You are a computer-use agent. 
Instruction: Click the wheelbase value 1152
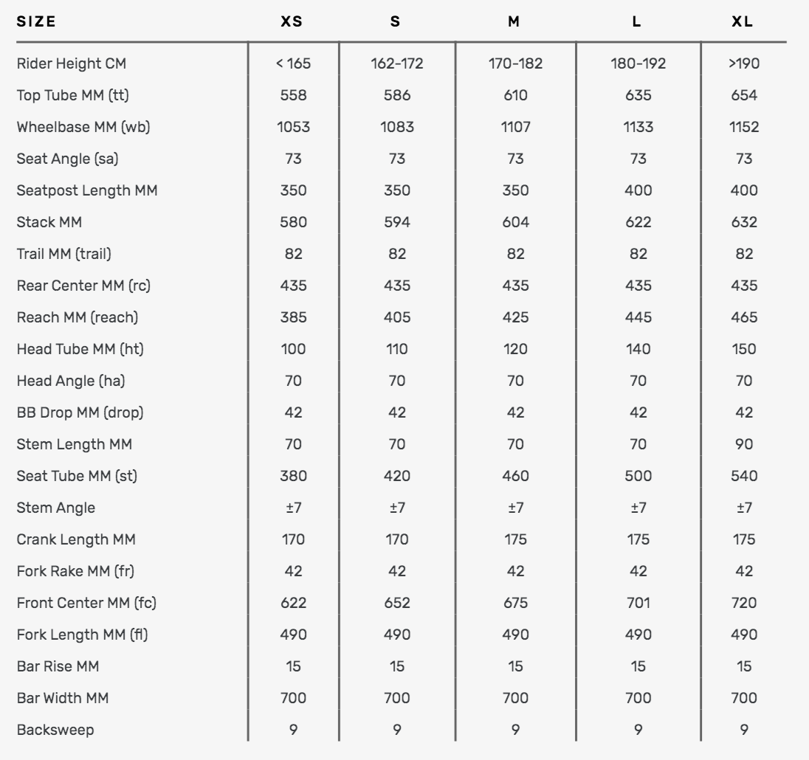coord(744,127)
